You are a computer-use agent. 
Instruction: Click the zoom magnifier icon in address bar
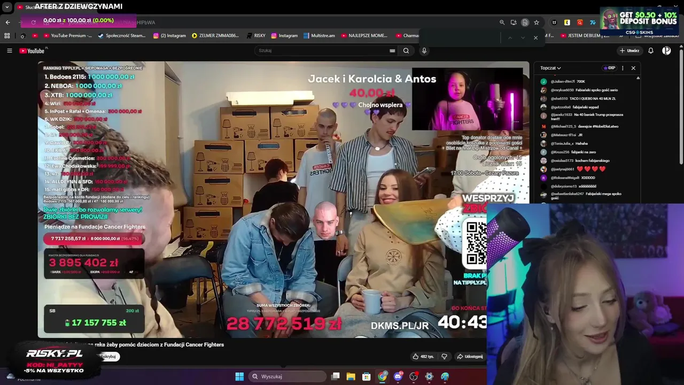click(502, 22)
